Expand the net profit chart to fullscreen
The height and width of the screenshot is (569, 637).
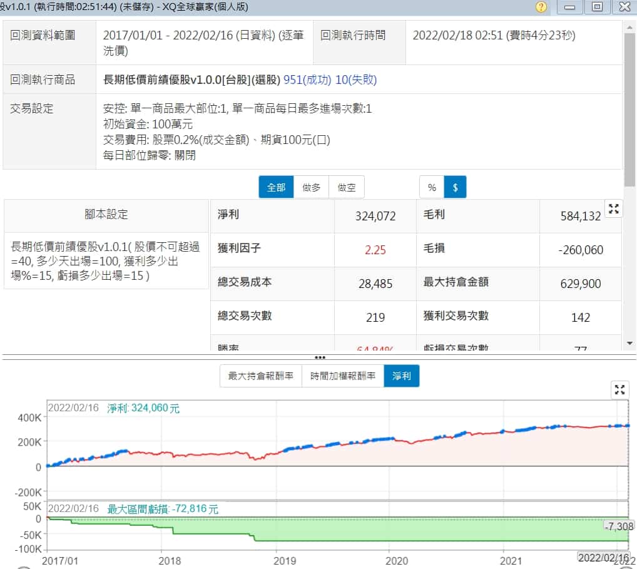coord(619,390)
